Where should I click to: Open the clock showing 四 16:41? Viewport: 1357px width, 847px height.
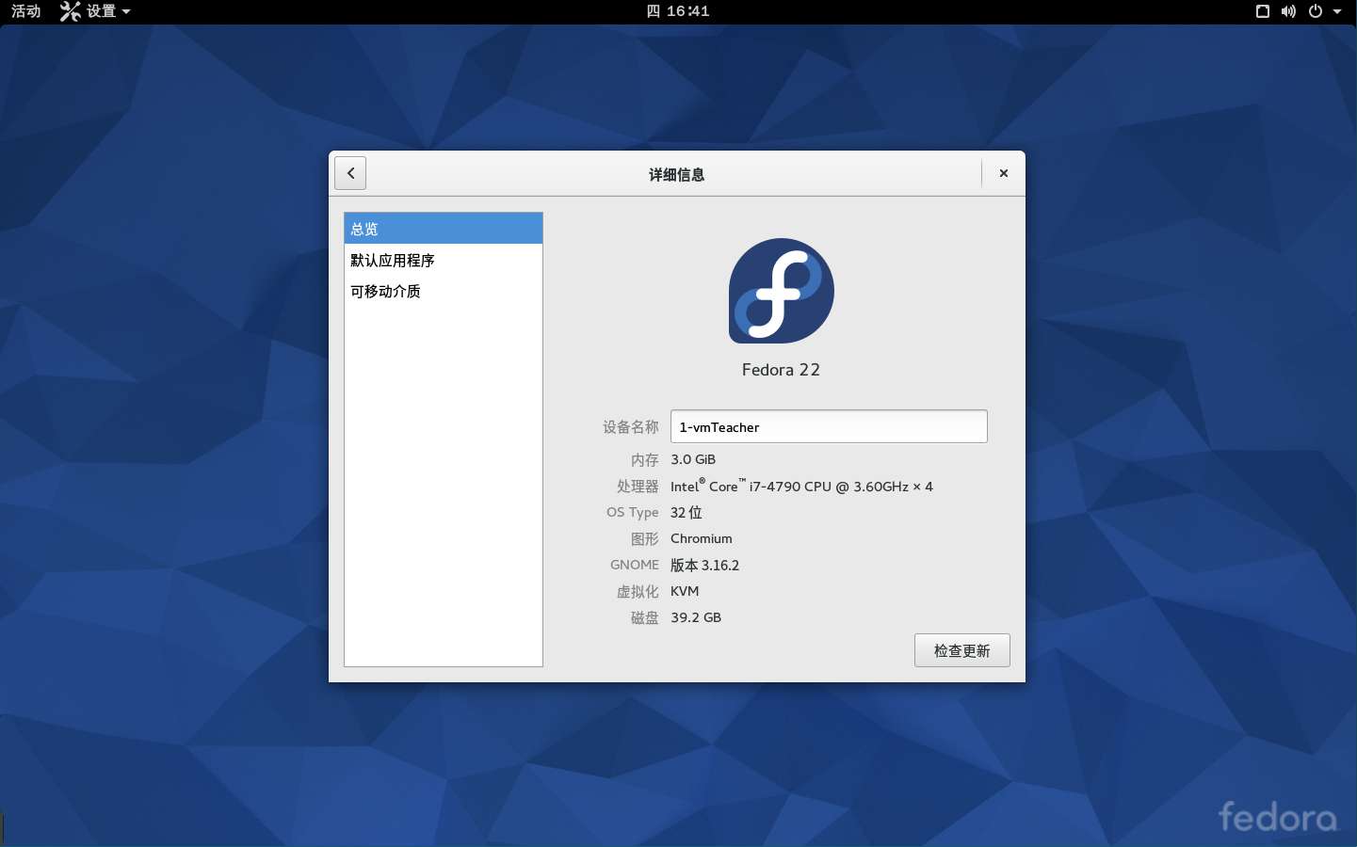coord(678,11)
